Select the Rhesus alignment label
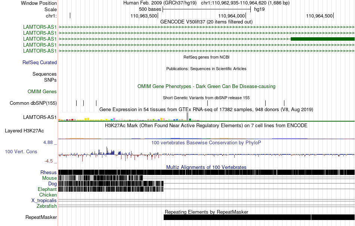This screenshot has width=355, height=226. (x=49, y=172)
